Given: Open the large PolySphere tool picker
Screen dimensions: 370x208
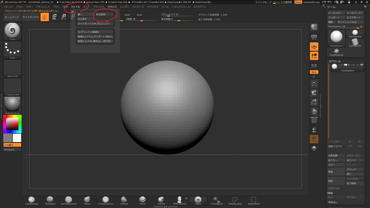Looking at the screenshot, I should point(336,38).
